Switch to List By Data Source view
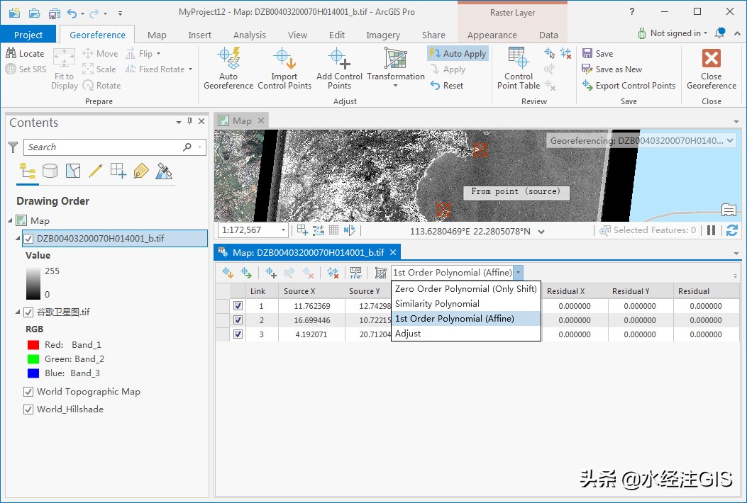 [50, 170]
